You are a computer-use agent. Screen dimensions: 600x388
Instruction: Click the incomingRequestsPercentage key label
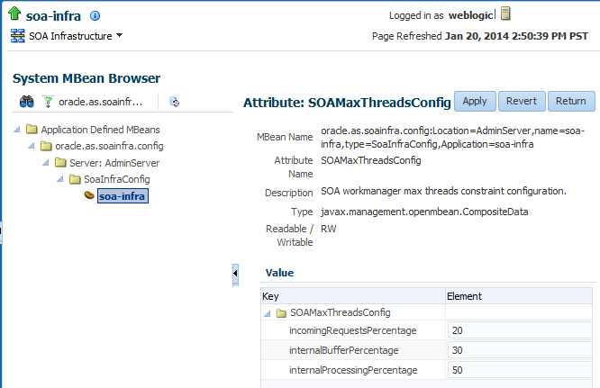[353, 330]
